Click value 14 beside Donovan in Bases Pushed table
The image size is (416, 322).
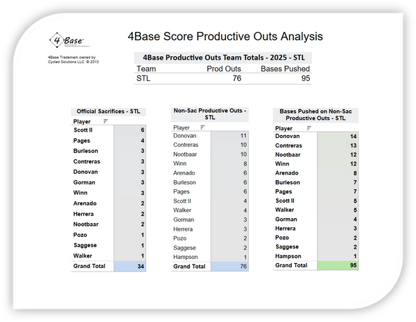point(353,136)
